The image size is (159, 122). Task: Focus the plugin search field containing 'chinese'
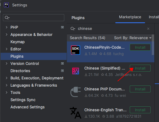[111, 29]
